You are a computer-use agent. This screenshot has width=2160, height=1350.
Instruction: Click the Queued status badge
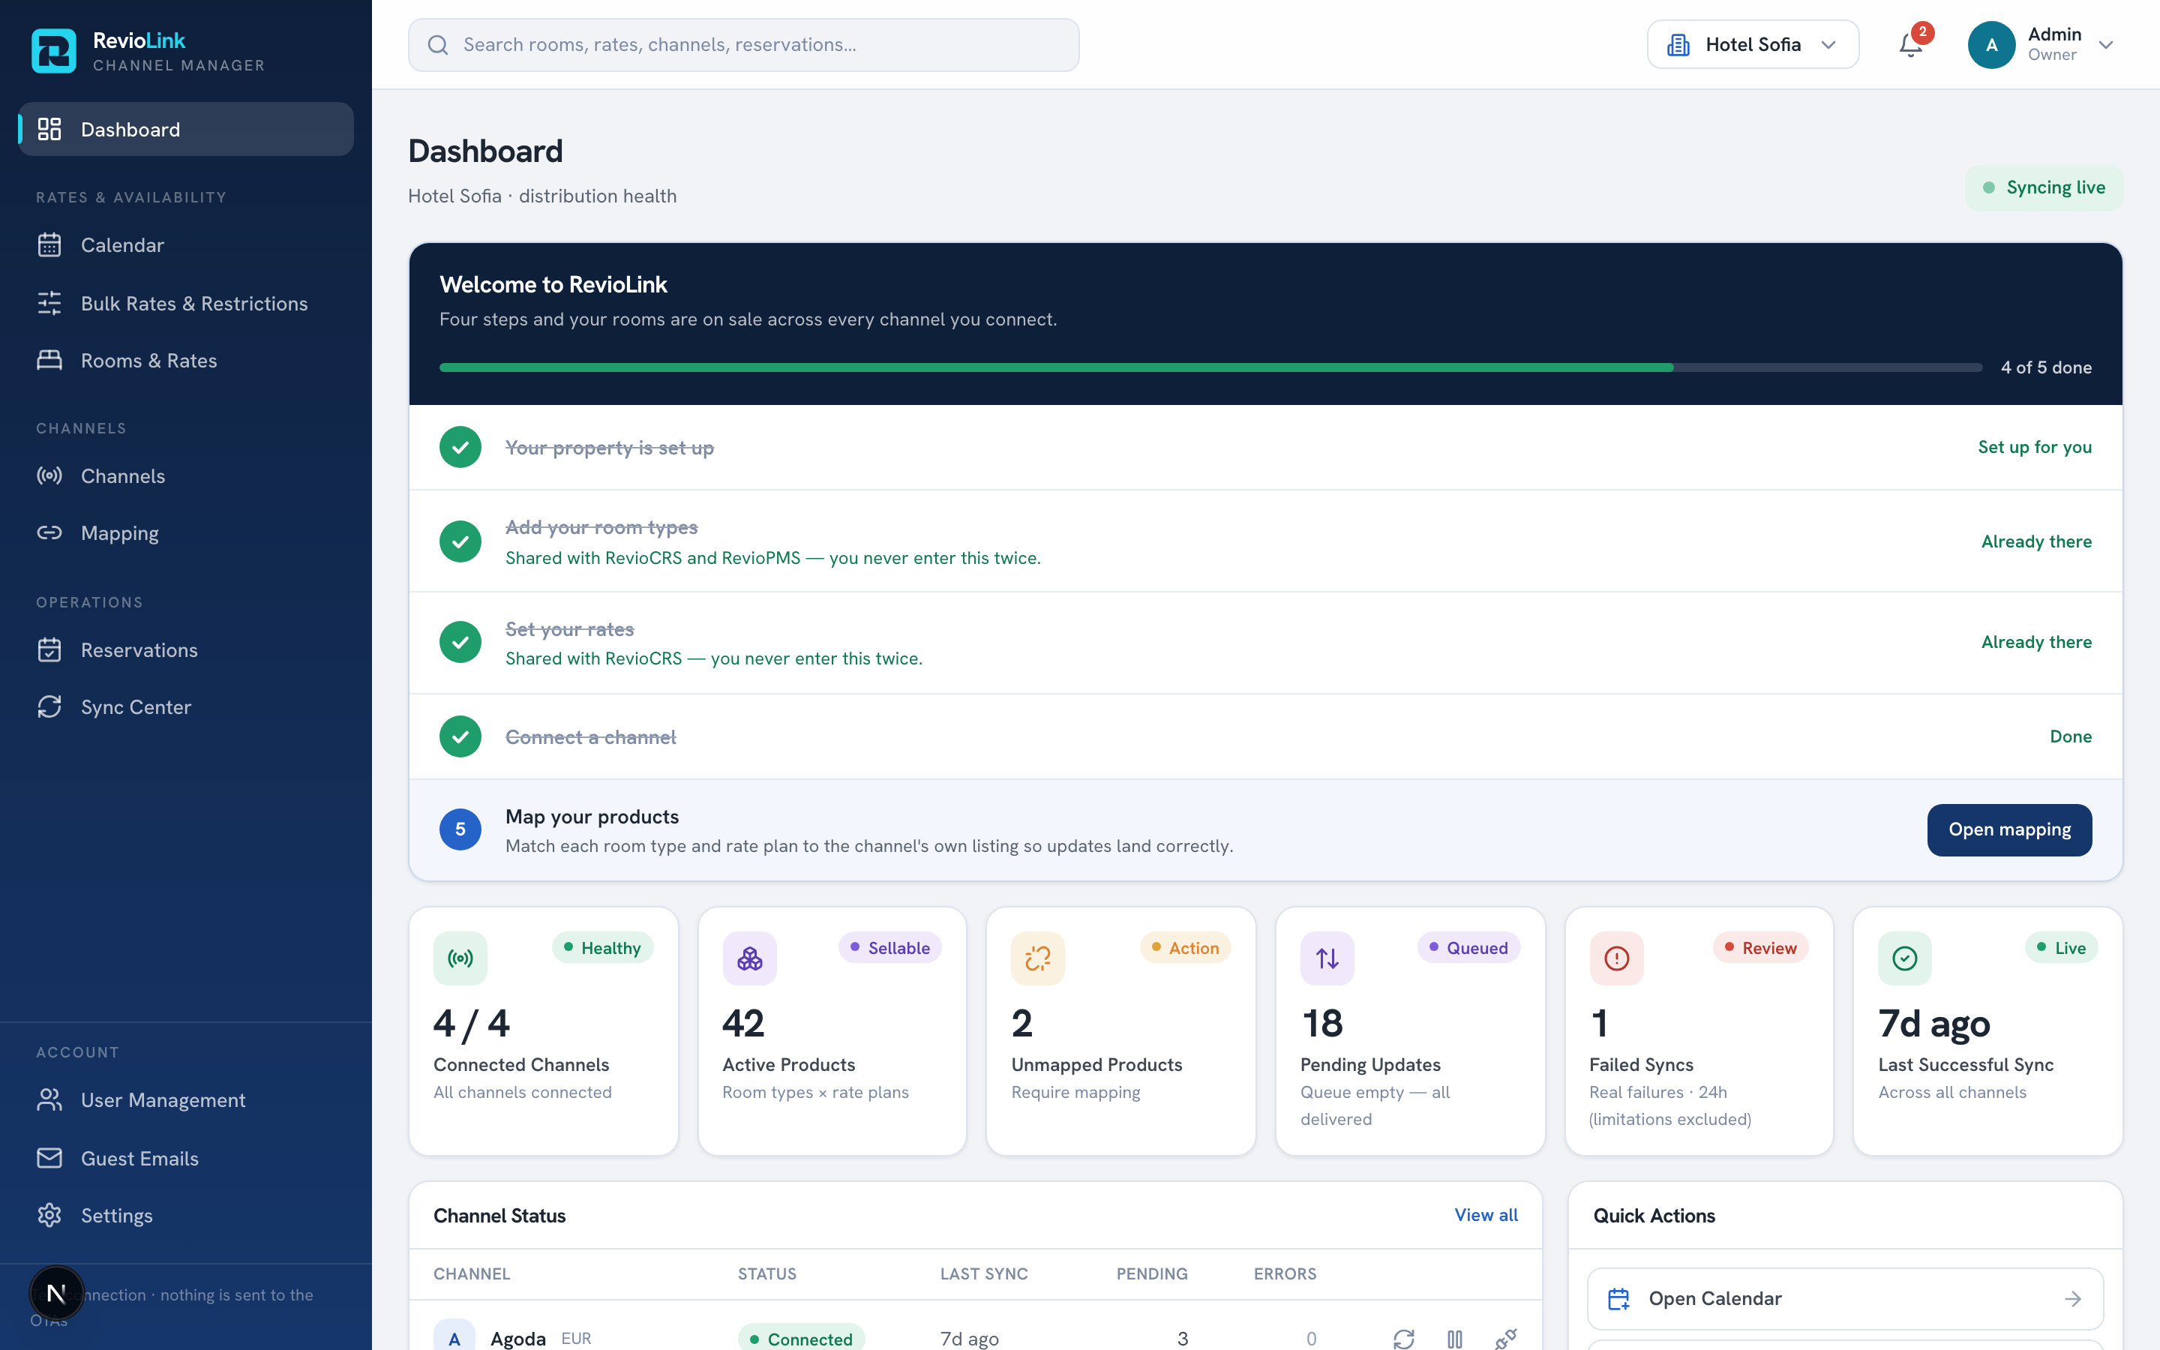click(x=1469, y=948)
